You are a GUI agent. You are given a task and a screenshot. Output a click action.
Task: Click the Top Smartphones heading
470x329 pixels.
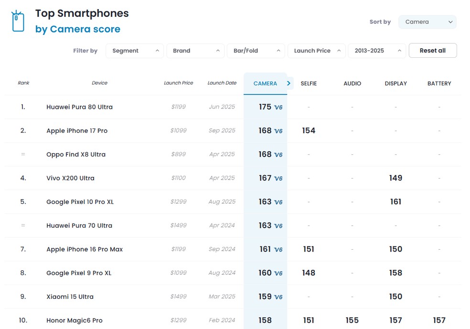click(82, 13)
